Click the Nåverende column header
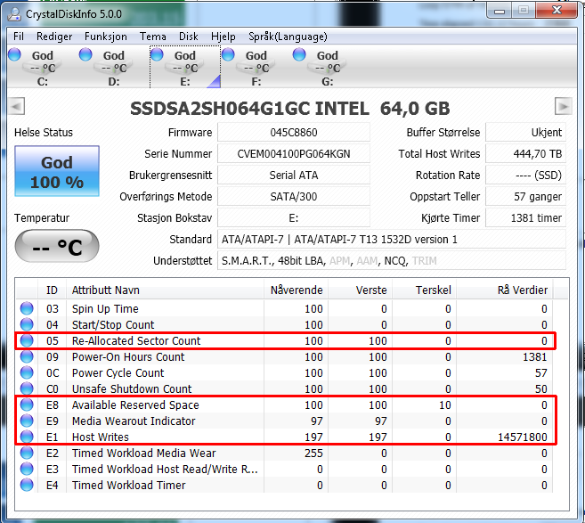 point(296,290)
